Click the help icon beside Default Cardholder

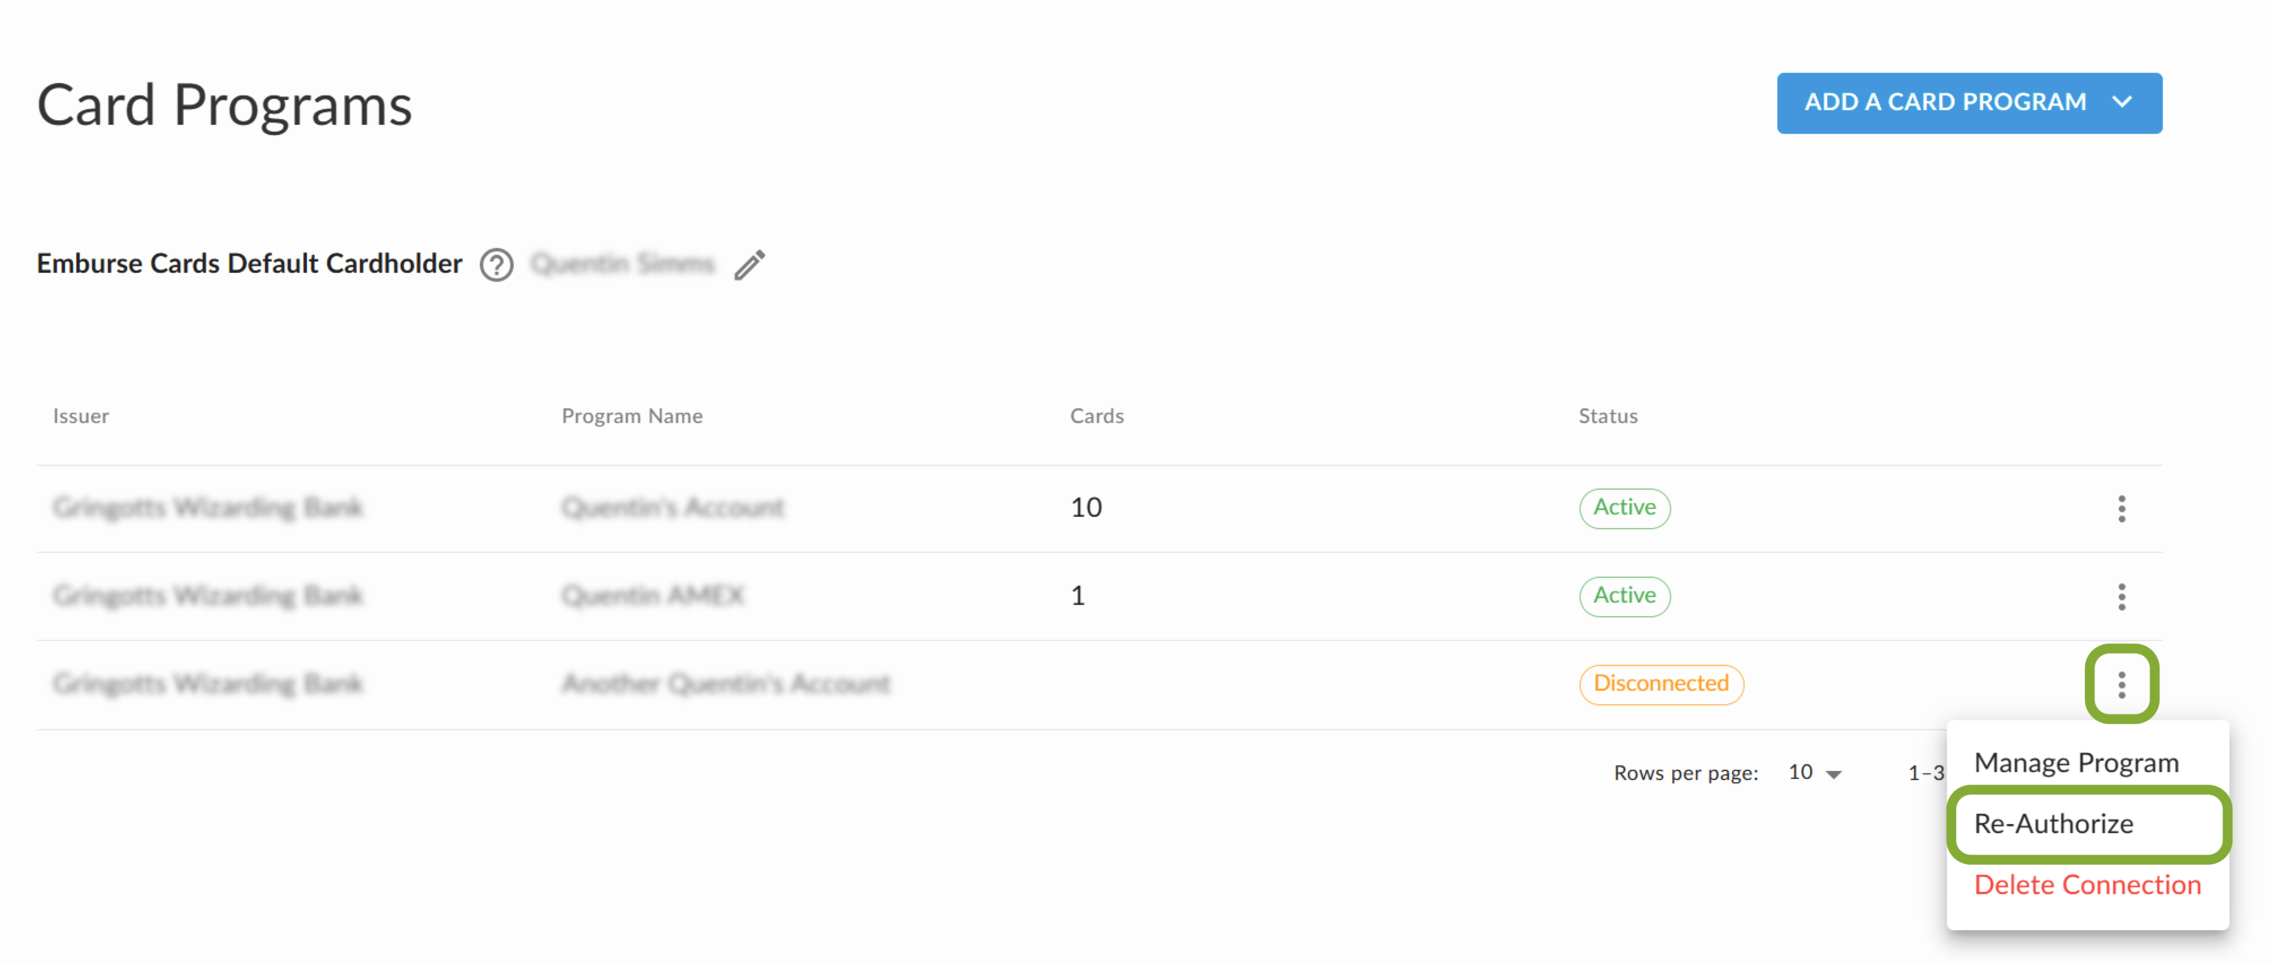(x=496, y=264)
